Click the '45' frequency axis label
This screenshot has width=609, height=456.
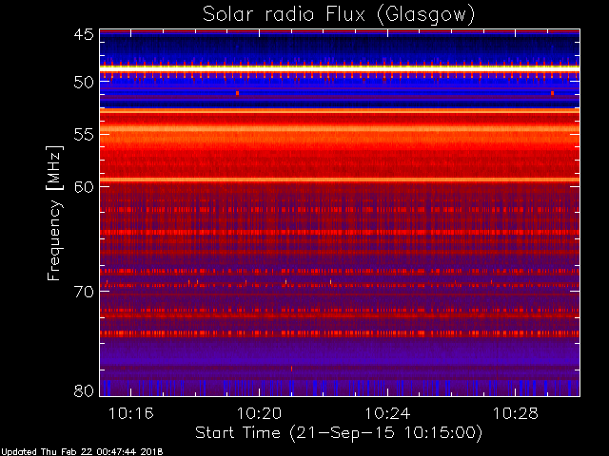tap(84, 34)
